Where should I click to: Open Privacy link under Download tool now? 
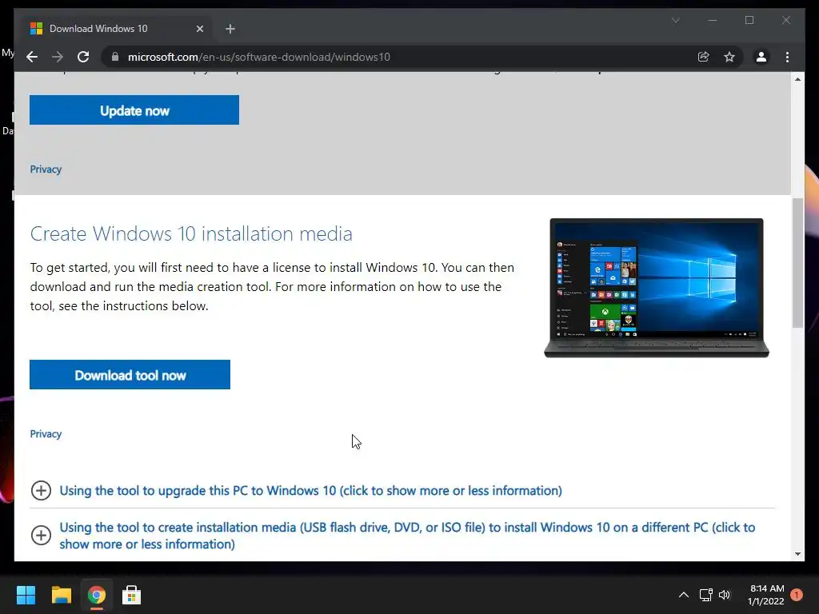pos(46,434)
